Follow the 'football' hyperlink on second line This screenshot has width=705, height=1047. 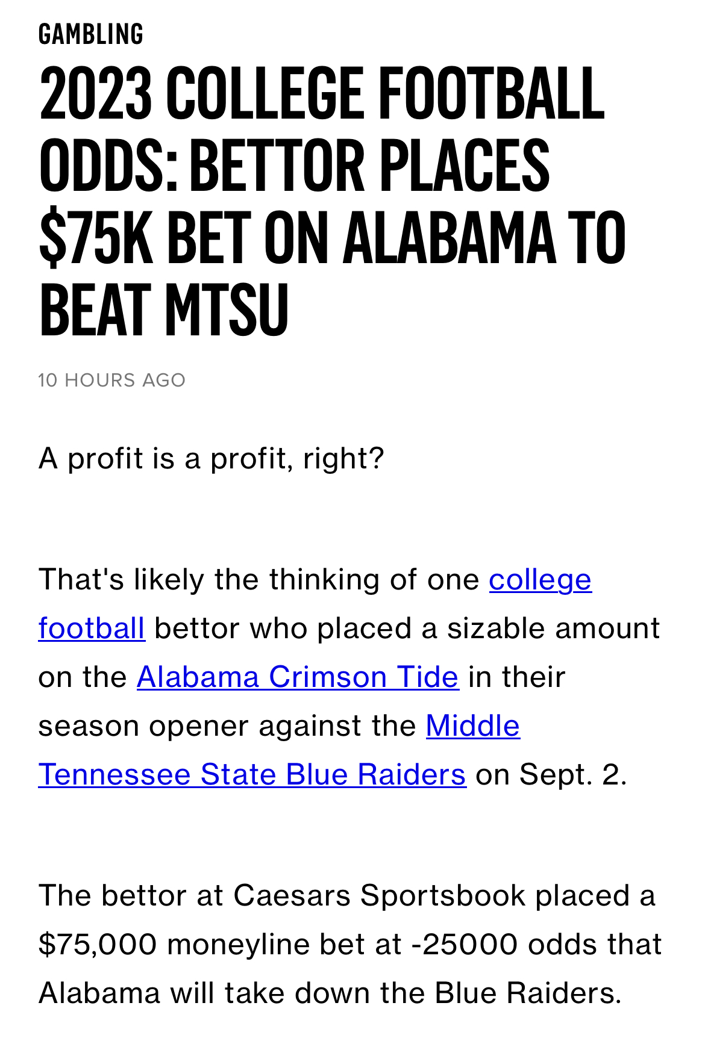click(x=92, y=629)
